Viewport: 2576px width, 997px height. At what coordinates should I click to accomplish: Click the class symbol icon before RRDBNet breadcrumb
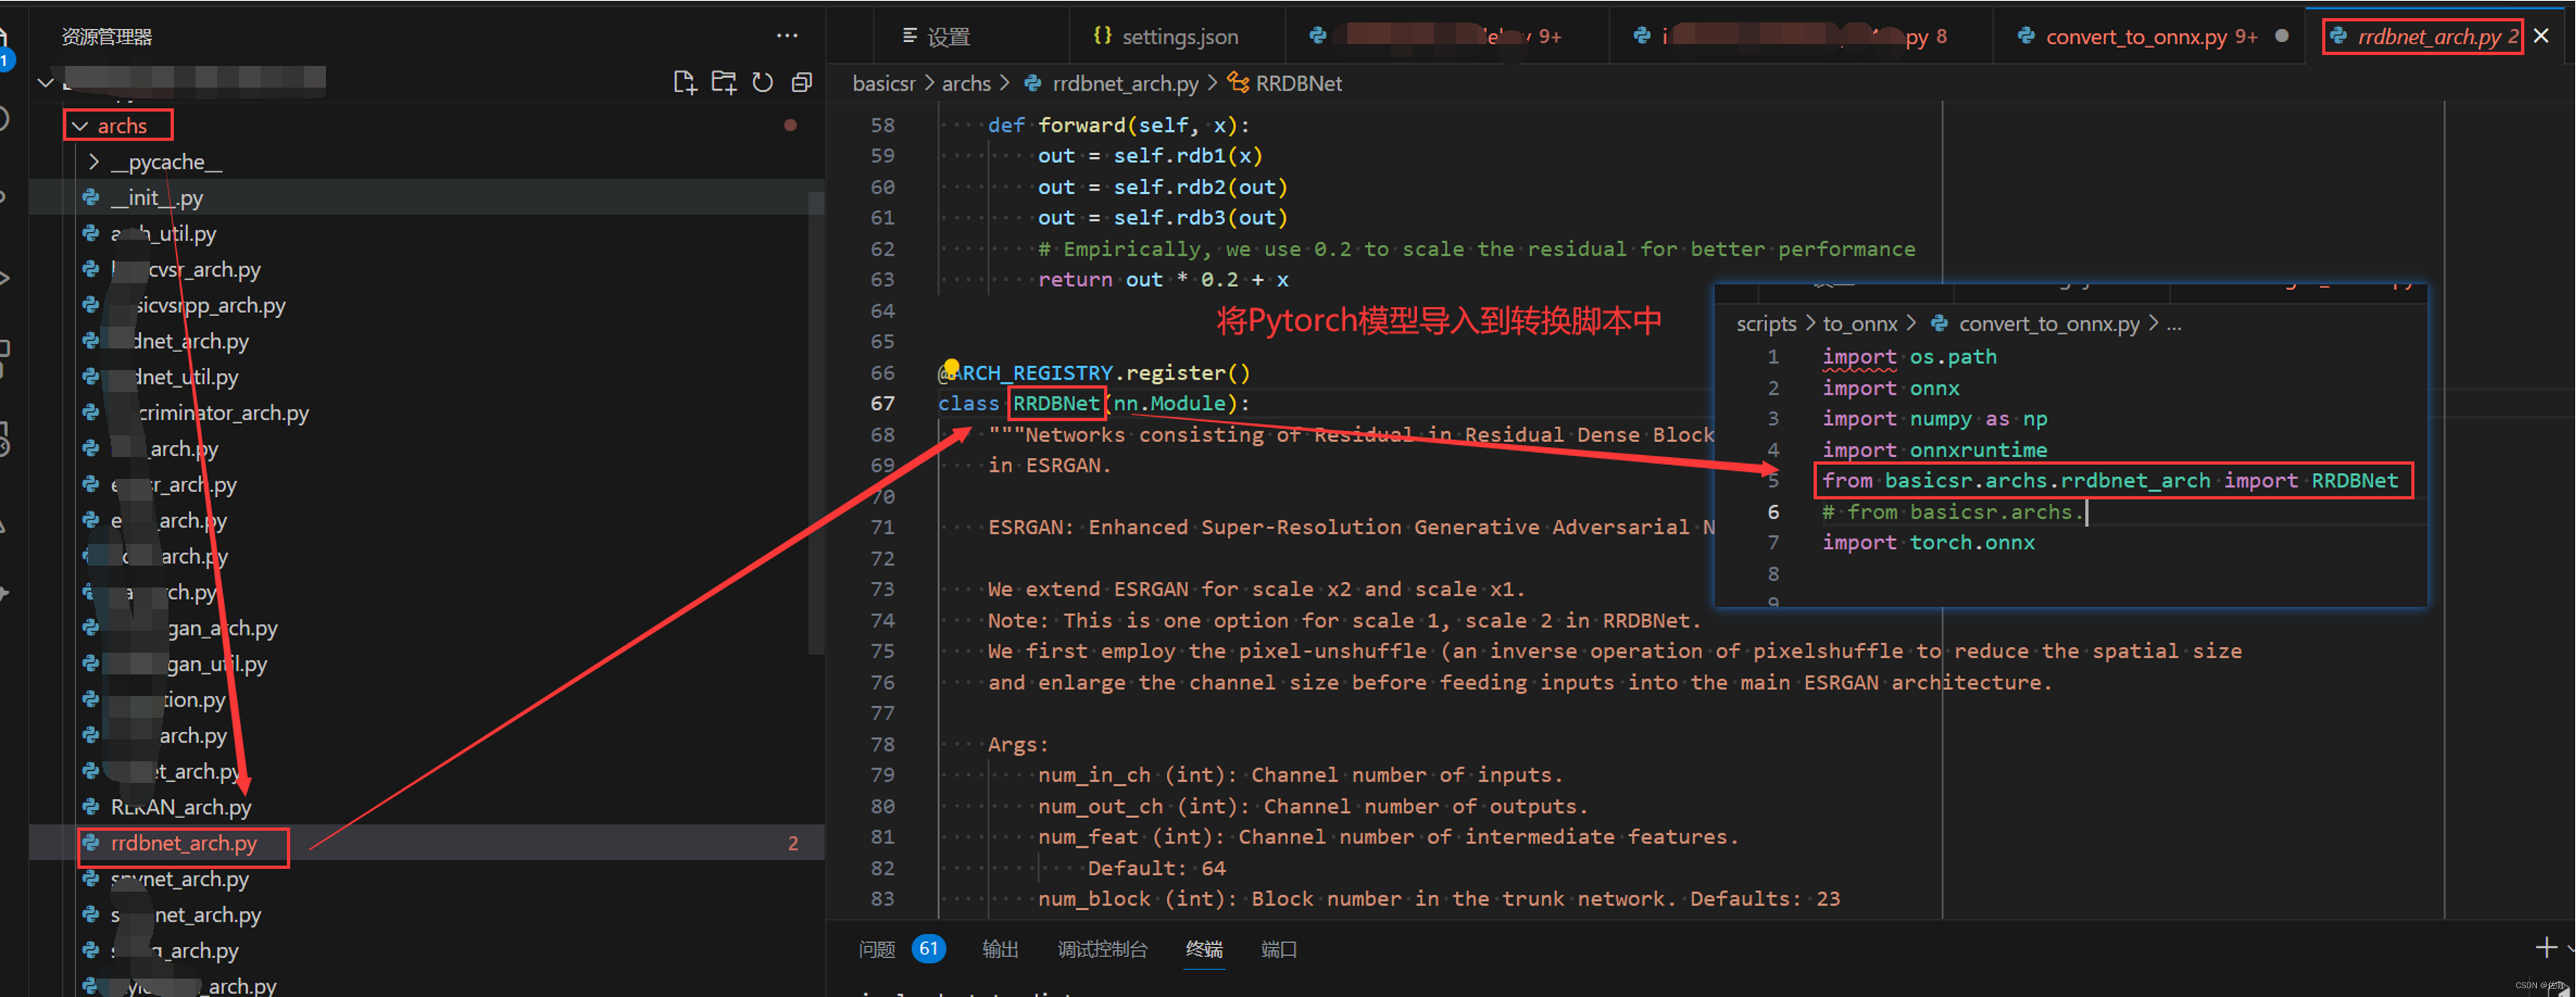point(1238,83)
